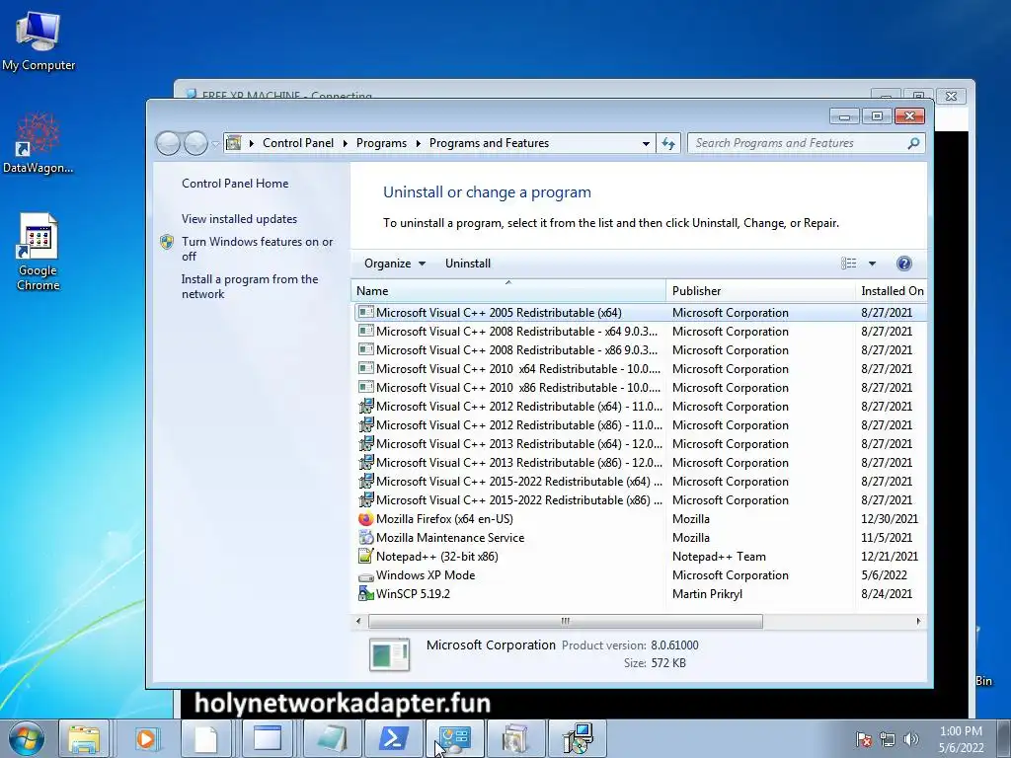Sort the list by Name column header
1011x758 pixels.
pyautogui.click(x=508, y=291)
